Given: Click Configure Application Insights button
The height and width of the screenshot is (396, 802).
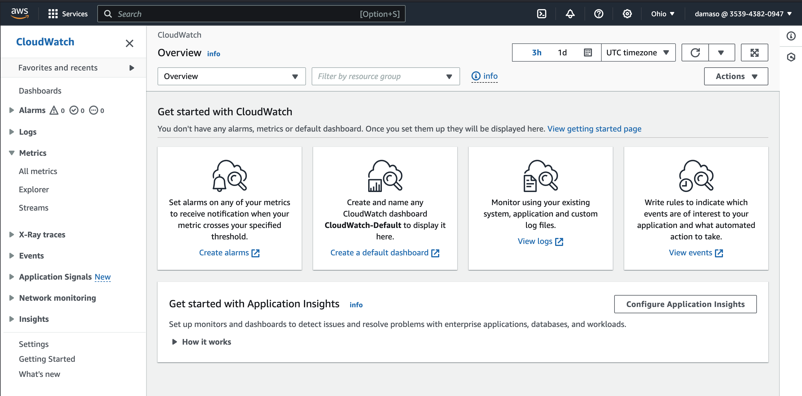Looking at the screenshot, I should click(x=685, y=304).
